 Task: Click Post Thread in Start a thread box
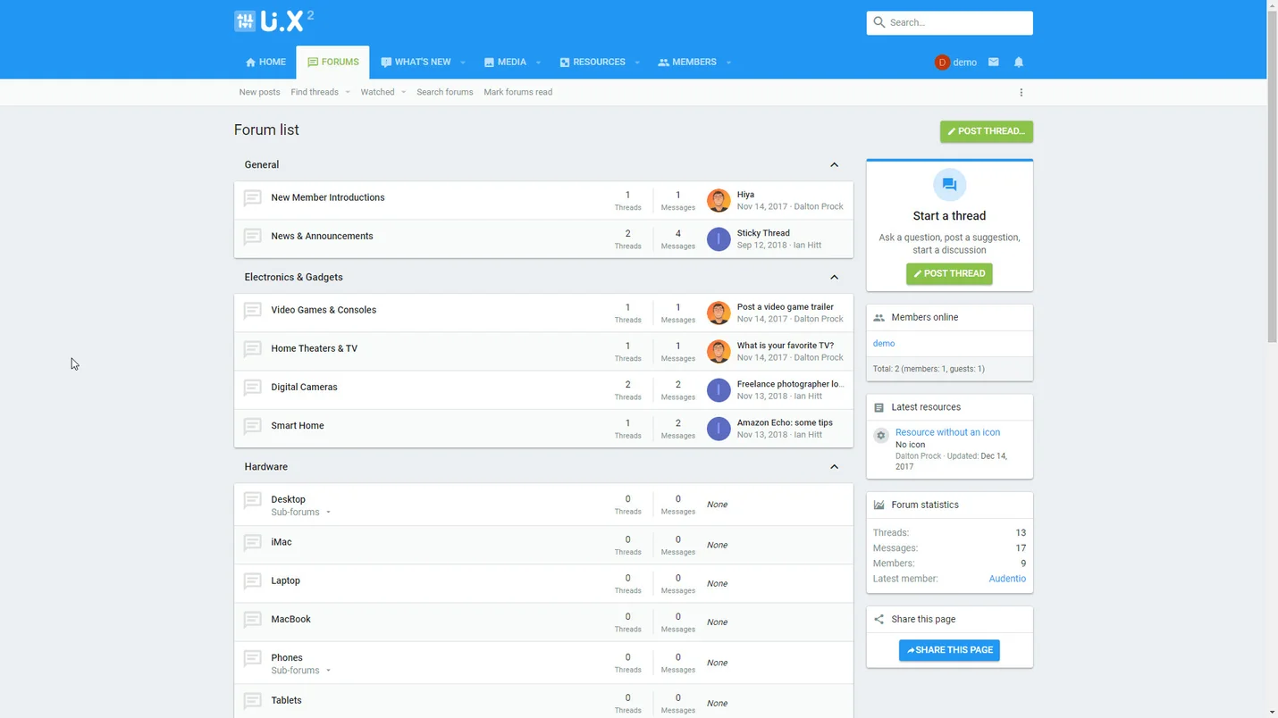click(949, 273)
